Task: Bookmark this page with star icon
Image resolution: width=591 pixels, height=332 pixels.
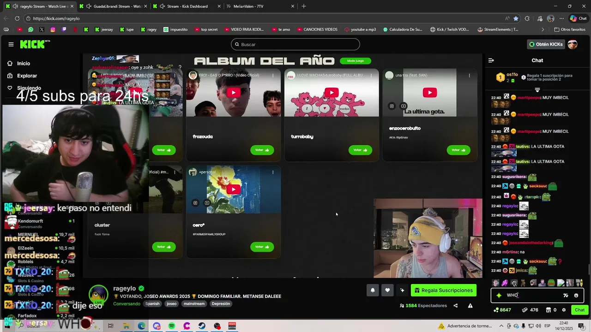Action: [x=516, y=18]
